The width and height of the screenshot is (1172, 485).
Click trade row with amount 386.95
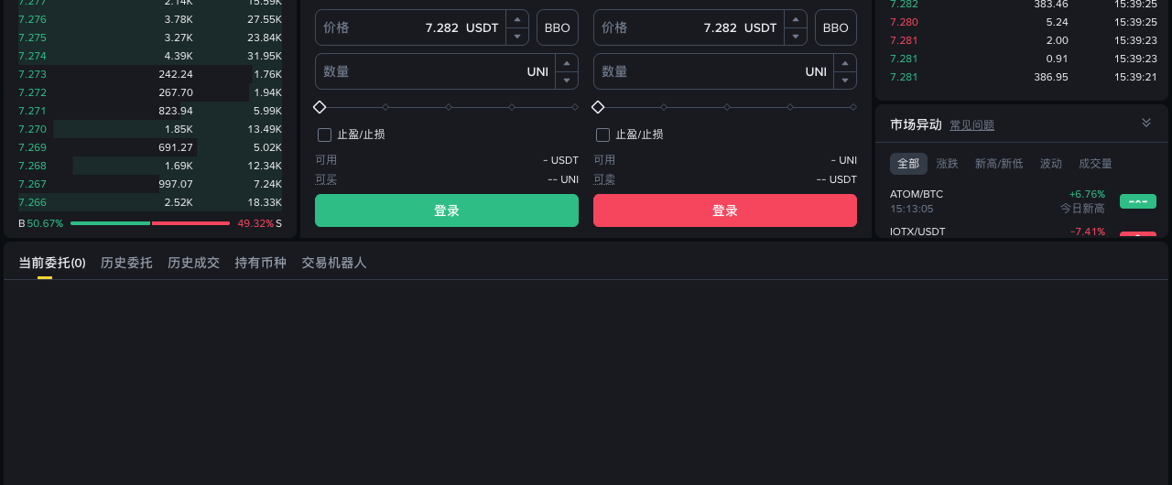click(x=1022, y=77)
